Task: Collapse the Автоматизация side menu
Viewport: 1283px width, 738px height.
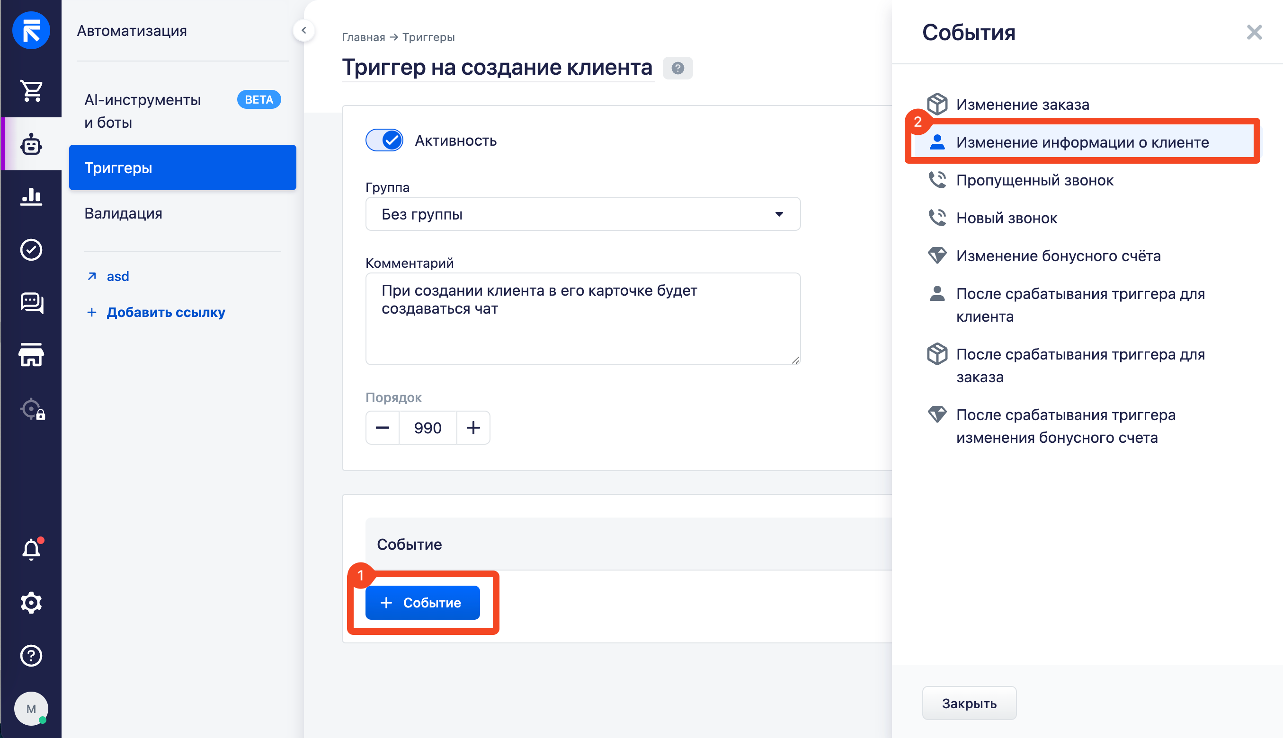Action: [x=303, y=30]
